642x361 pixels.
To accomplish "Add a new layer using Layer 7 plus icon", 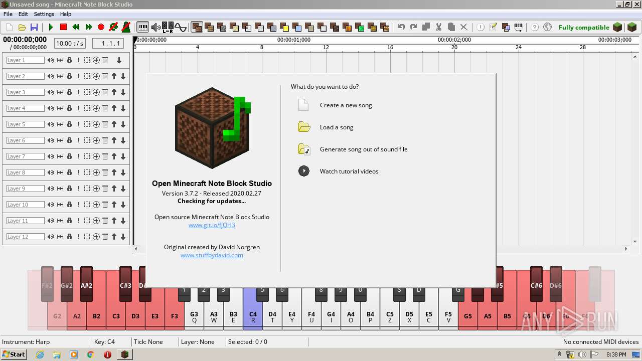I will click(96, 156).
